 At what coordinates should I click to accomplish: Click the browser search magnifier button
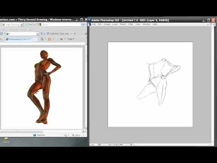pyautogui.click(x=83, y=24)
